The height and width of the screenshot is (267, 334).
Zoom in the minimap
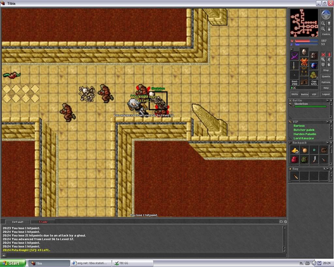323,29
